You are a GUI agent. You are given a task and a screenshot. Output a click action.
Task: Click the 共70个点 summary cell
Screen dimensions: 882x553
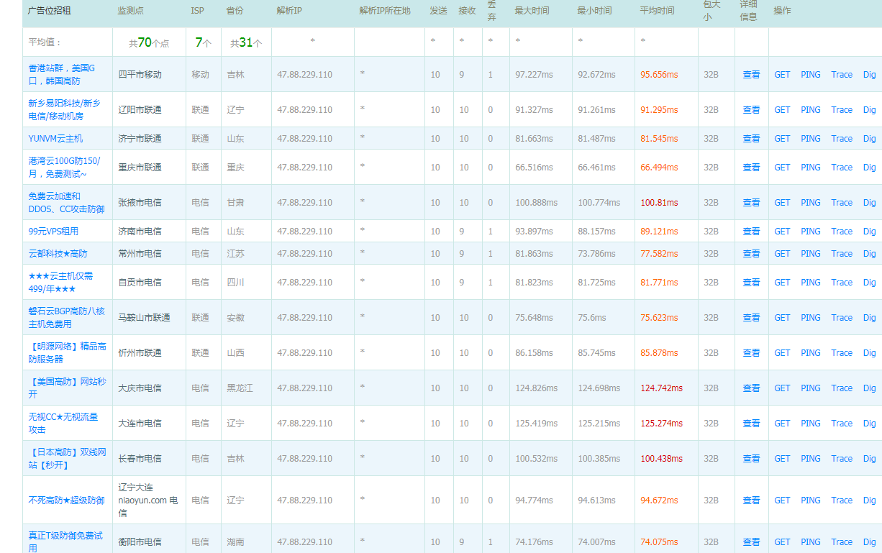(149, 42)
